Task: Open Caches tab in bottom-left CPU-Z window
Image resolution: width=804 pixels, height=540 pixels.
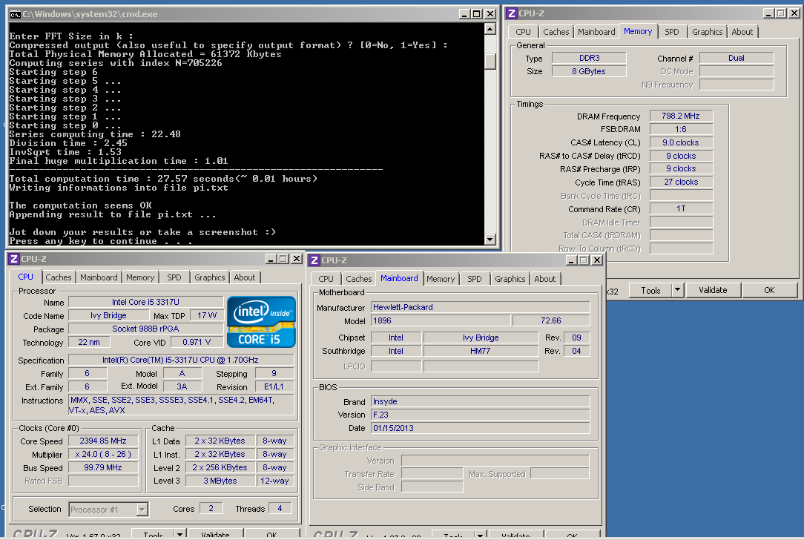Action: pos(59,277)
